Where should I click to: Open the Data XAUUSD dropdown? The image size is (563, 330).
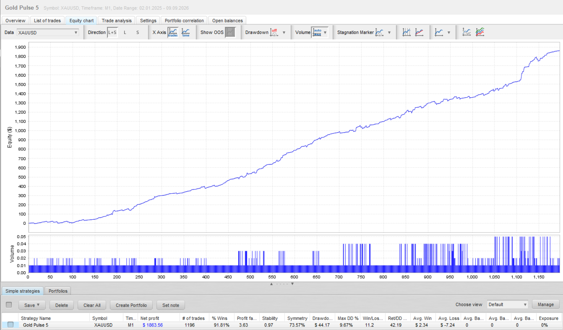tap(48, 32)
